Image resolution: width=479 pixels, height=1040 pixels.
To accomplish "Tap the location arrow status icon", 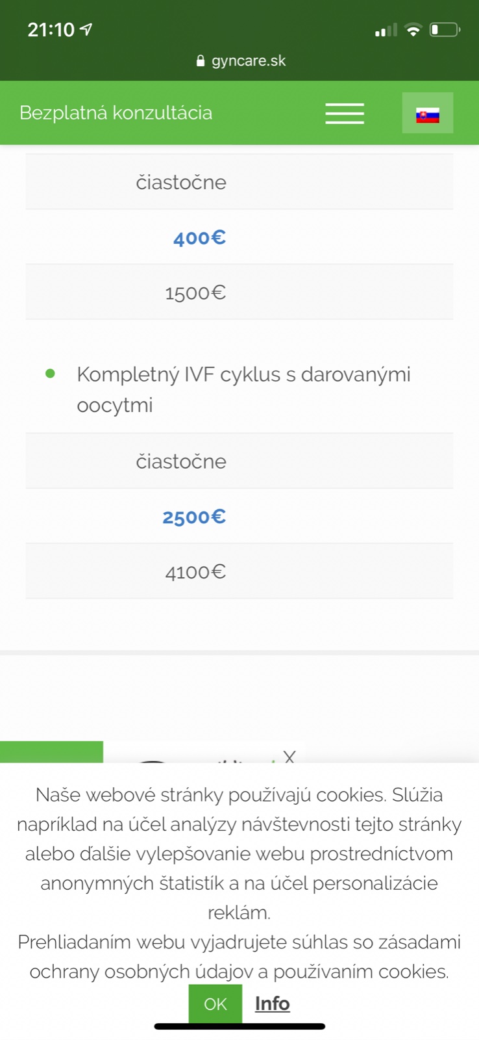I will click(x=86, y=29).
